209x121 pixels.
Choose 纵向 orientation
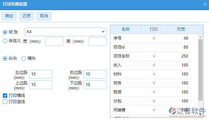(x=5, y=58)
